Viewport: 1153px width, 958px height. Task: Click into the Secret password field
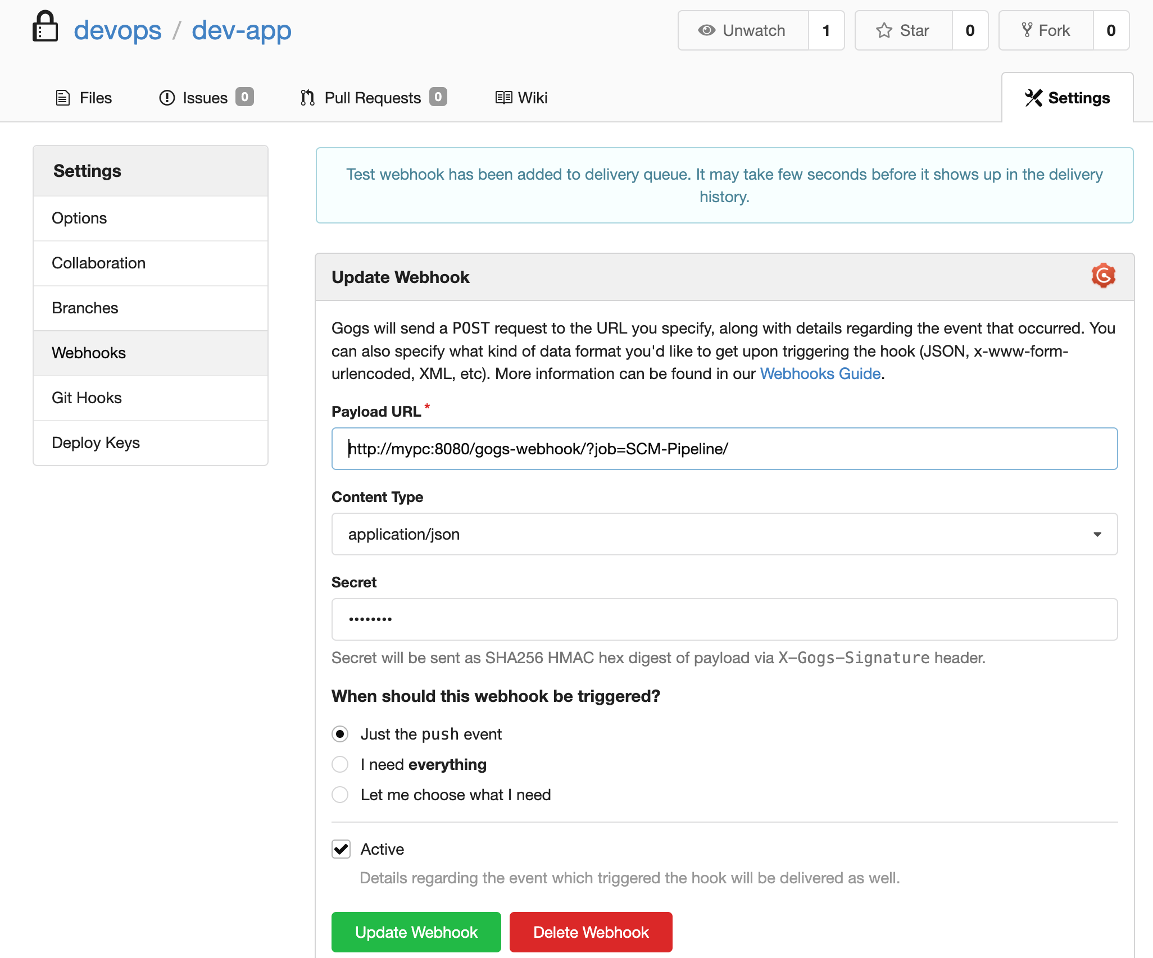tap(724, 619)
